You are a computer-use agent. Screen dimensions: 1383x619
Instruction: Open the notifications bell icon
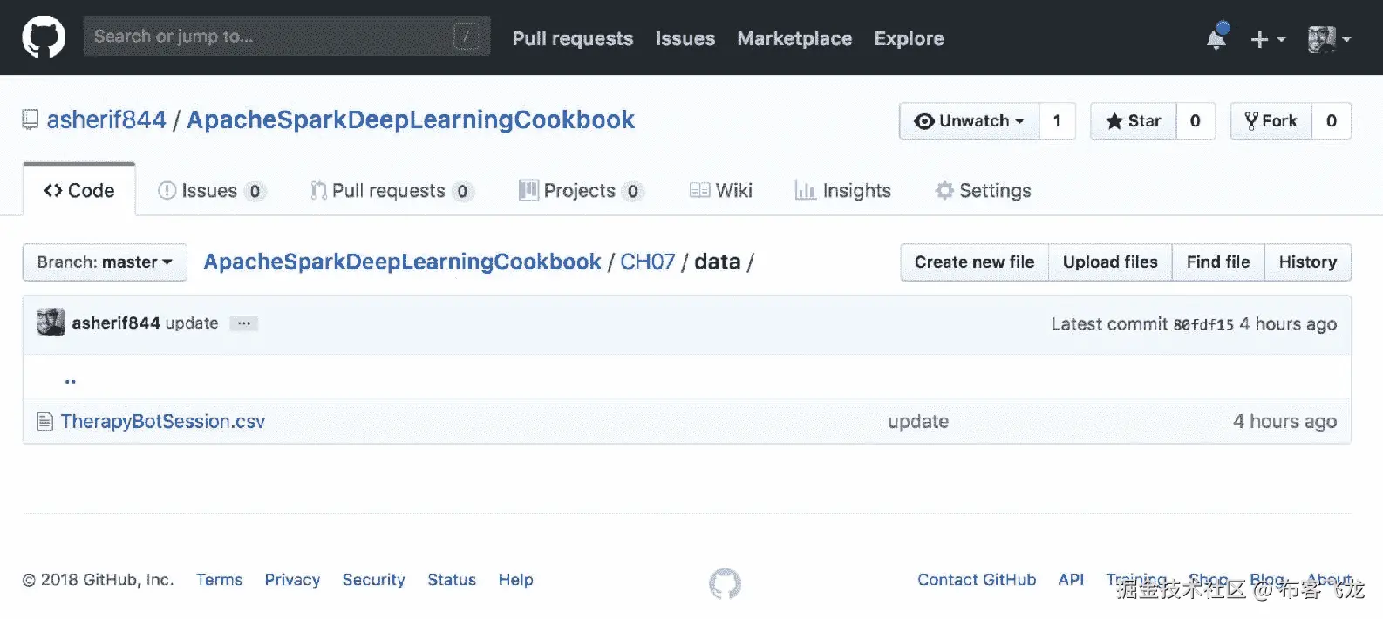(1216, 37)
